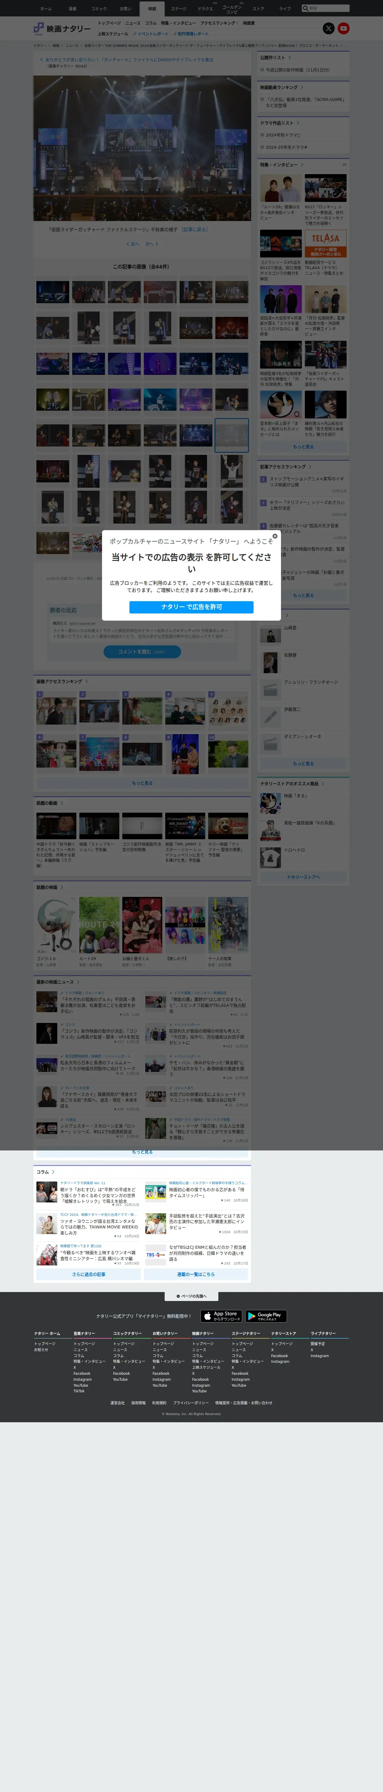The image size is (383, 1792).
Task: Open TikTok link under 音楽ナタリー footer
Action: [x=79, y=1391]
